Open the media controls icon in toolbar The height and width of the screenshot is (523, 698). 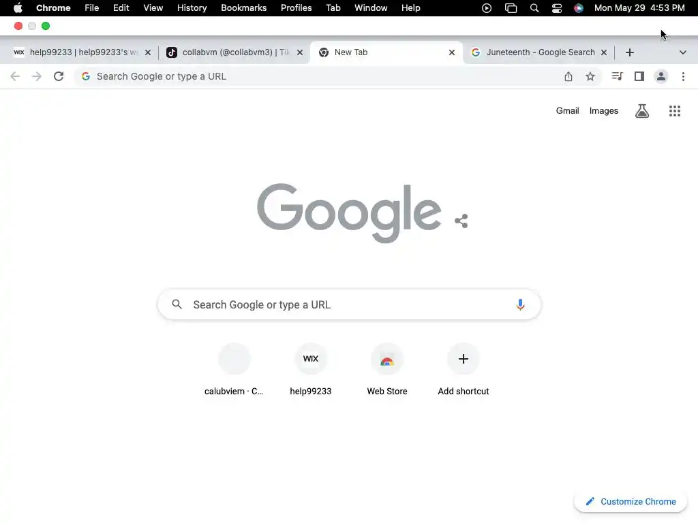[617, 76]
